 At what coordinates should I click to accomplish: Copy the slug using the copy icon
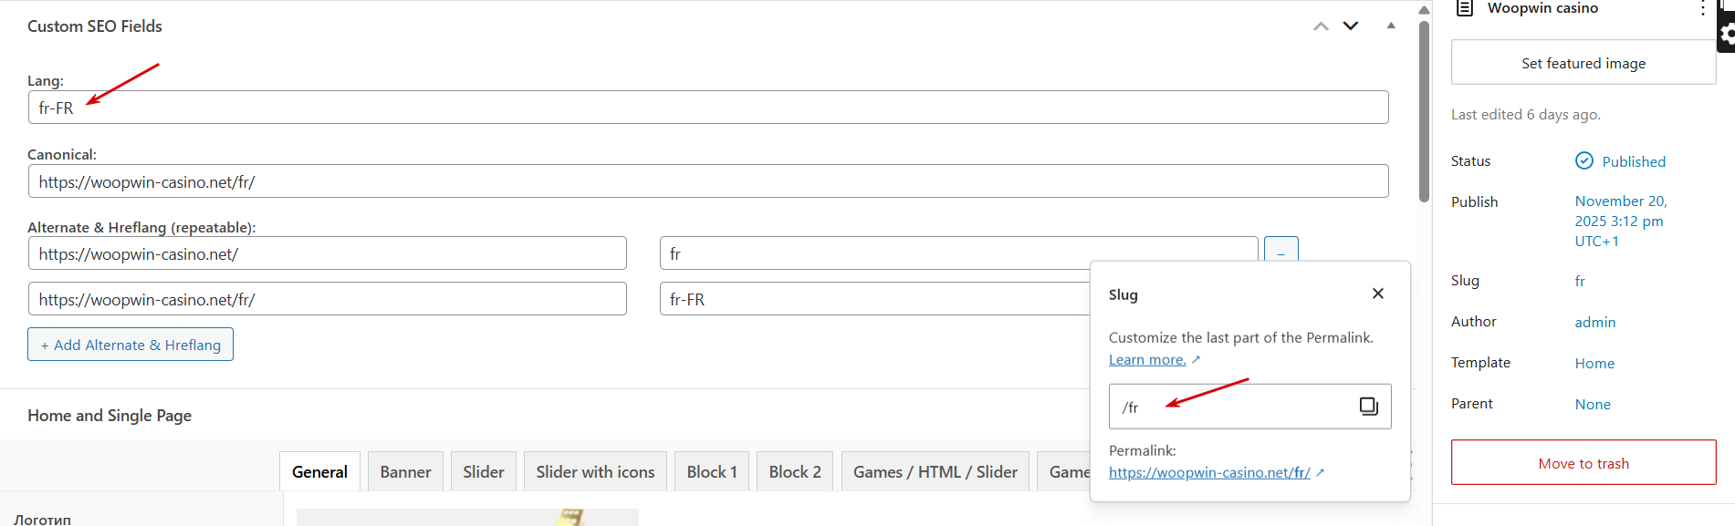click(1368, 407)
